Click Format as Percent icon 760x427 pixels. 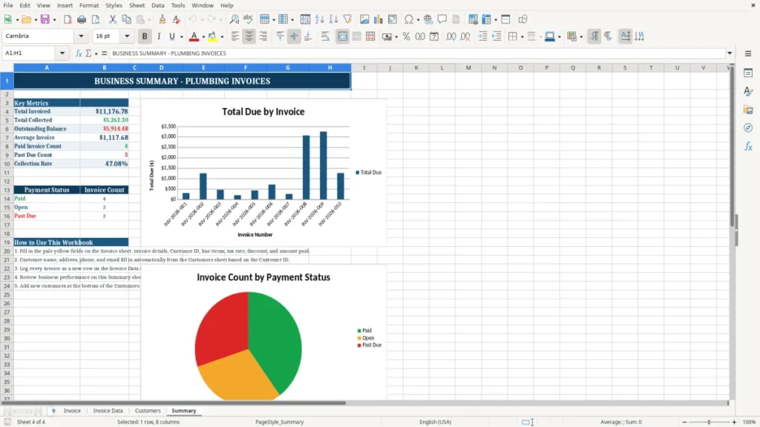406,36
